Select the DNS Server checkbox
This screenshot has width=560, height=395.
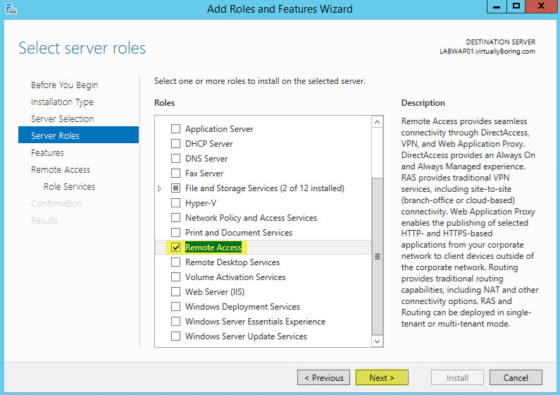175,159
